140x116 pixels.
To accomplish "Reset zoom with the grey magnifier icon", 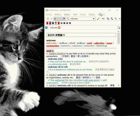I will (116, 19).
